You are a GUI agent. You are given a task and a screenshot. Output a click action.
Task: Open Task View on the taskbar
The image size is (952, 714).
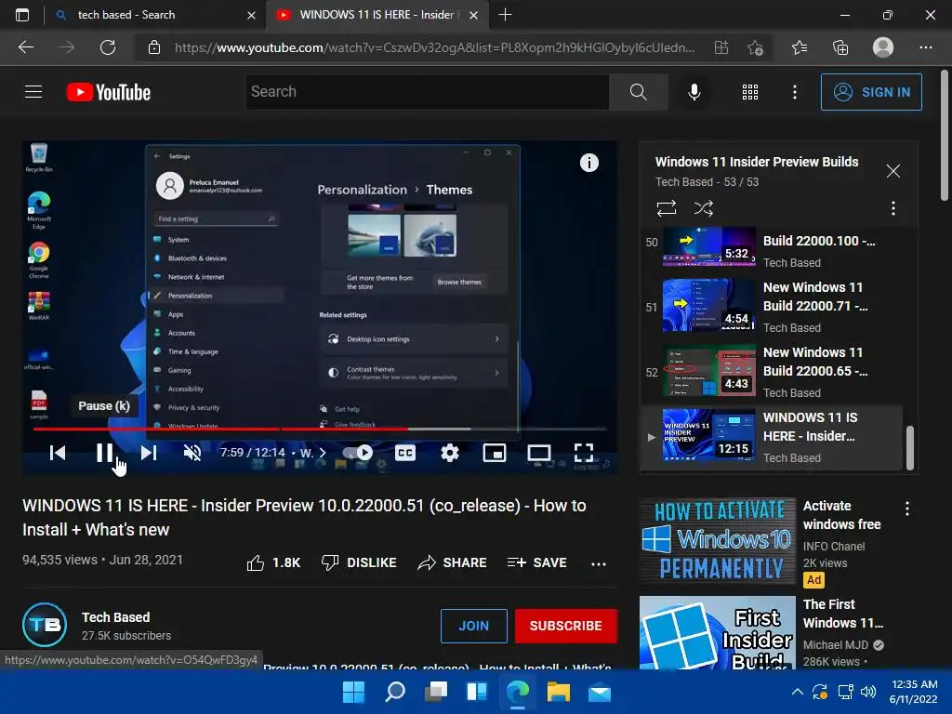coord(436,692)
